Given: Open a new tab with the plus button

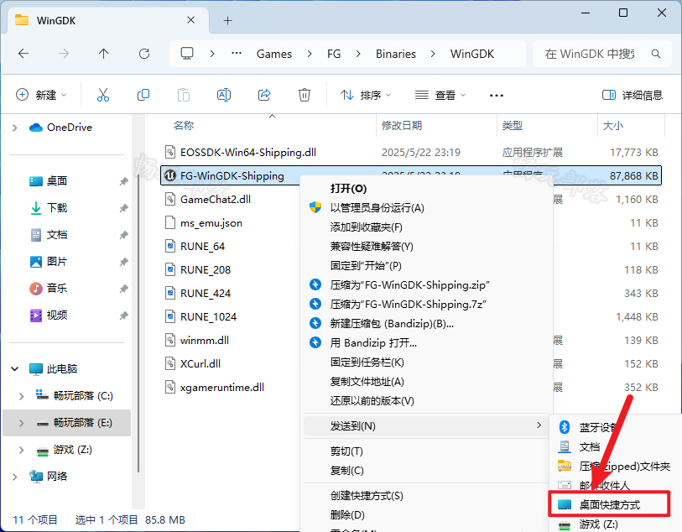Looking at the screenshot, I should point(227,20).
